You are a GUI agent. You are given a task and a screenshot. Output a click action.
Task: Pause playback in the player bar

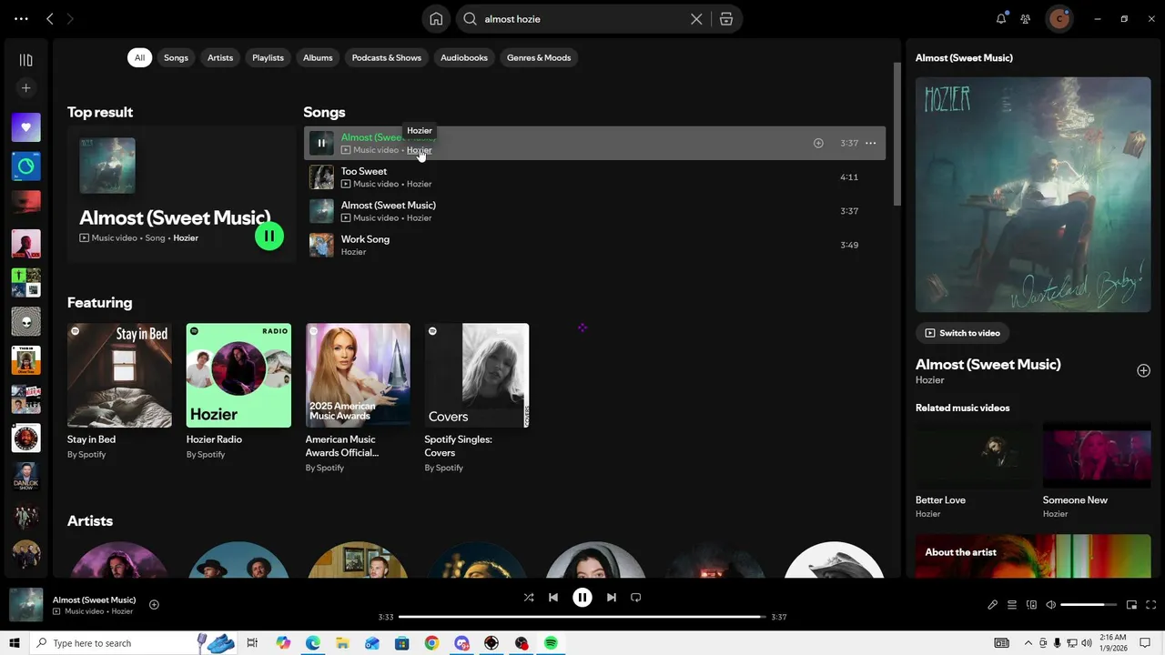(582, 598)
